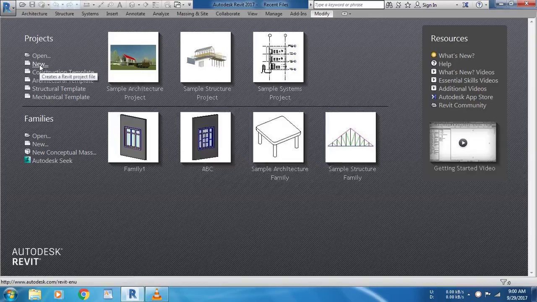The height and width of the screenshot is (302, 537).
Task: Open the Autodesk Exchange Apps X icon
Action: (465, 5)
